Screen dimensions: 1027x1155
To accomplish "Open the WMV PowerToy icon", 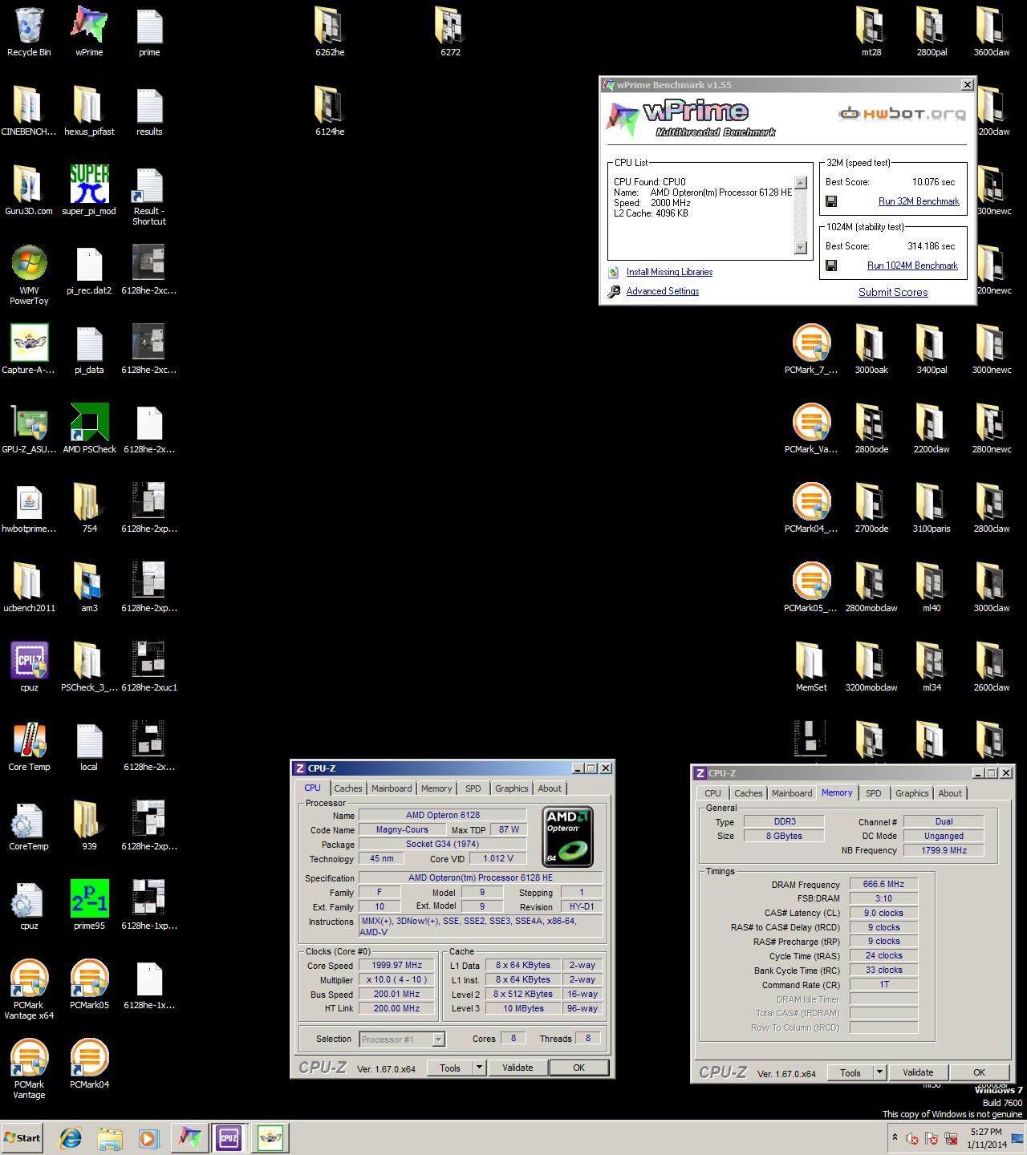I will 29,274.
